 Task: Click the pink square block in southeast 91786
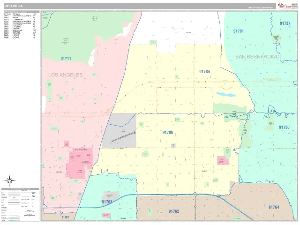click(x=223, y=160)
